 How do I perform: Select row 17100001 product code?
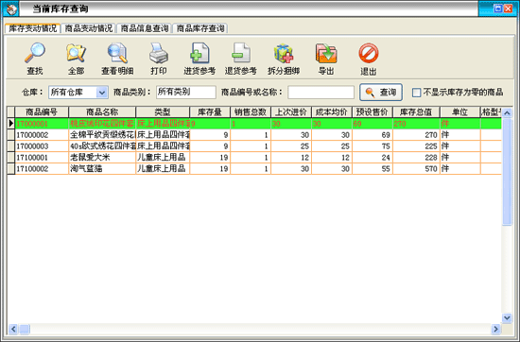tap(32, 158)
